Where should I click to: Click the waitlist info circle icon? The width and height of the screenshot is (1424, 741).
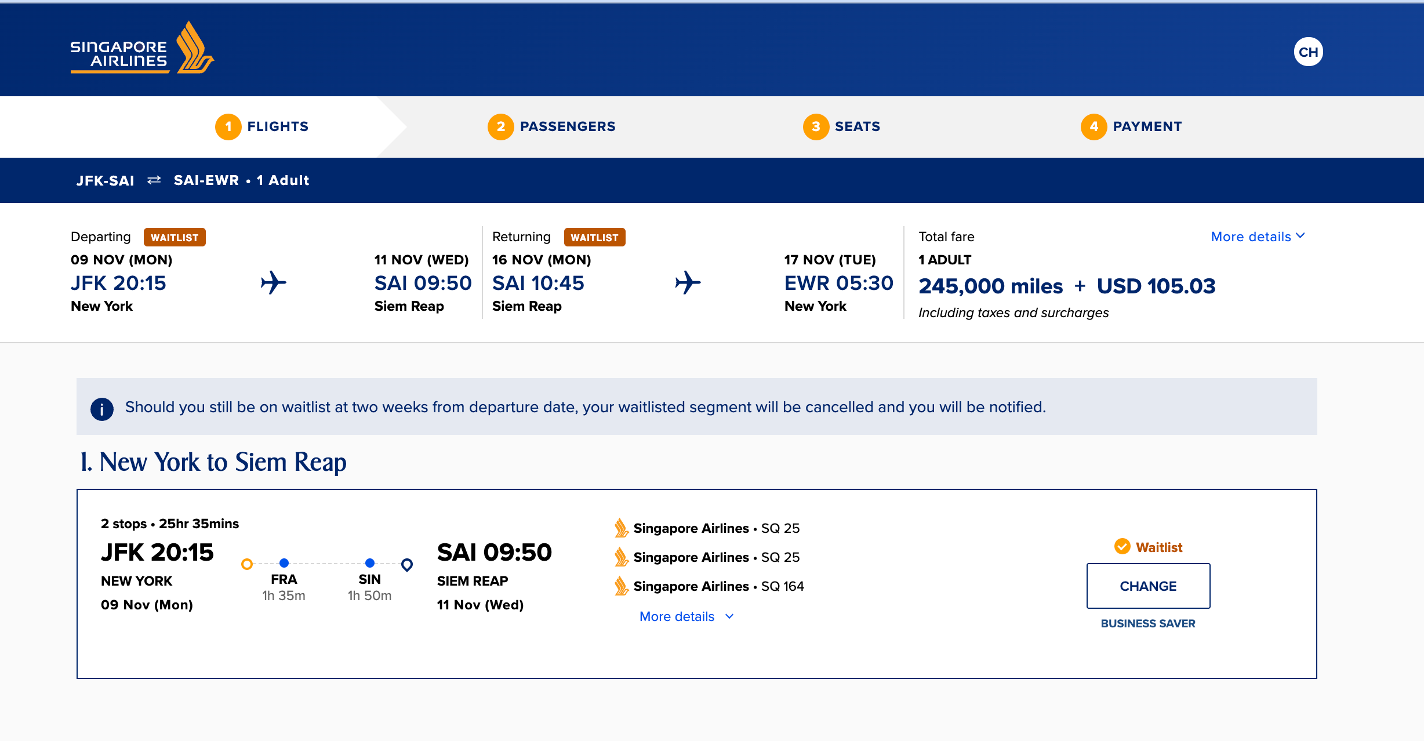[x=102, y=409]
